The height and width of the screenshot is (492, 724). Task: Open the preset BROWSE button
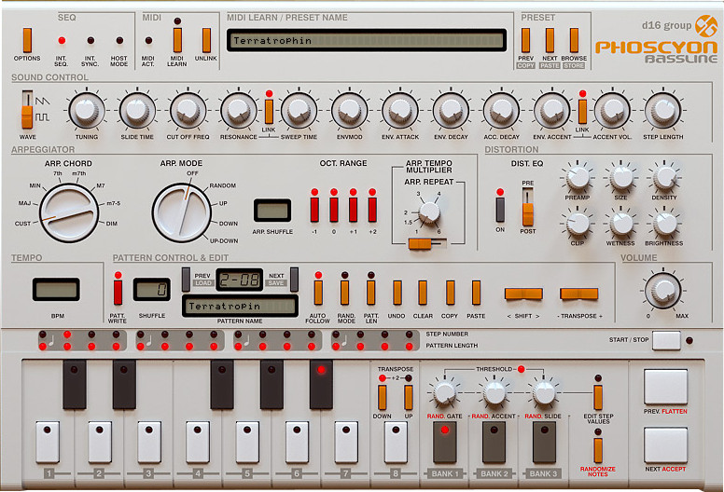tap(574, 40)
